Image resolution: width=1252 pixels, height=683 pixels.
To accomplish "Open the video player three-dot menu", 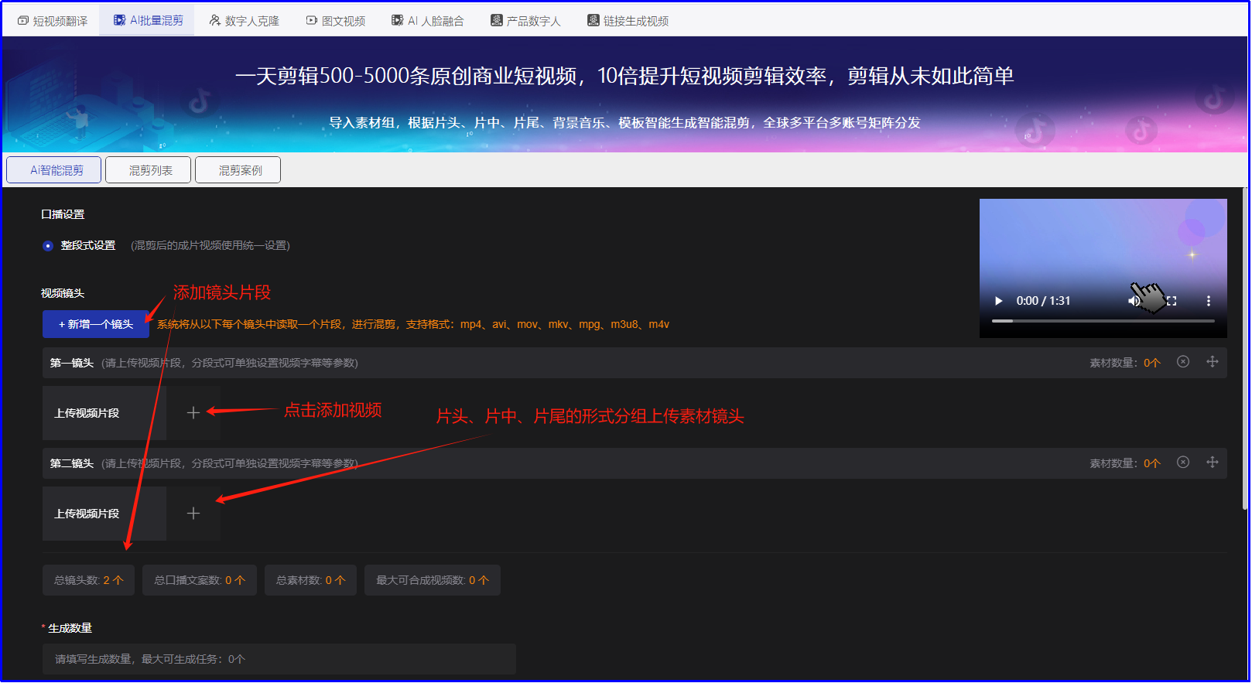I will tap(1208, 301).
